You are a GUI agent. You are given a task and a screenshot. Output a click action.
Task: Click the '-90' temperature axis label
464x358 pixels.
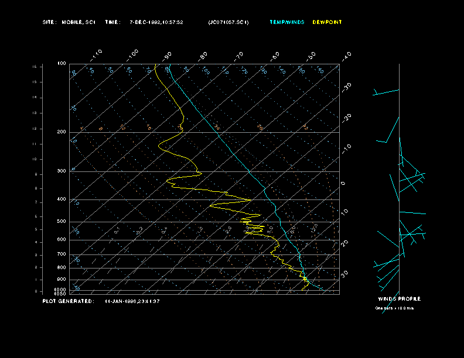pyautogui.click(x=167, y=56)
